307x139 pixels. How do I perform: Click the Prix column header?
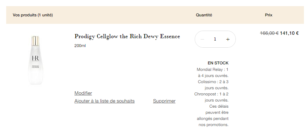[x=269, y=15]
